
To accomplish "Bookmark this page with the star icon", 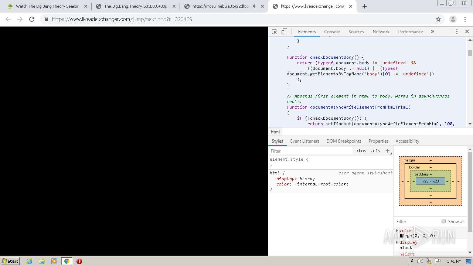I will 438,19.
